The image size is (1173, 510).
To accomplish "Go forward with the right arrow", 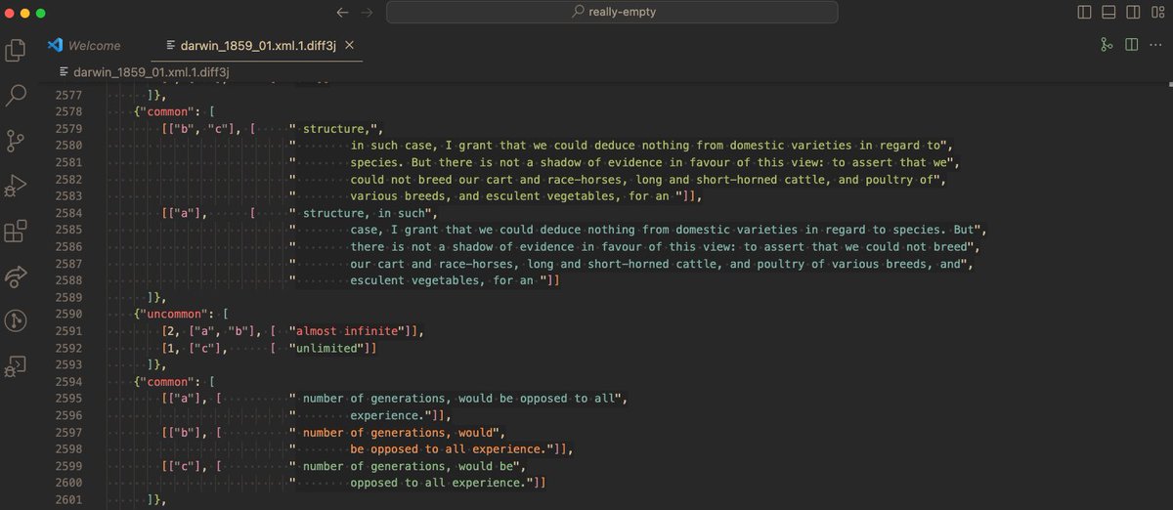I will click(367, 13).
